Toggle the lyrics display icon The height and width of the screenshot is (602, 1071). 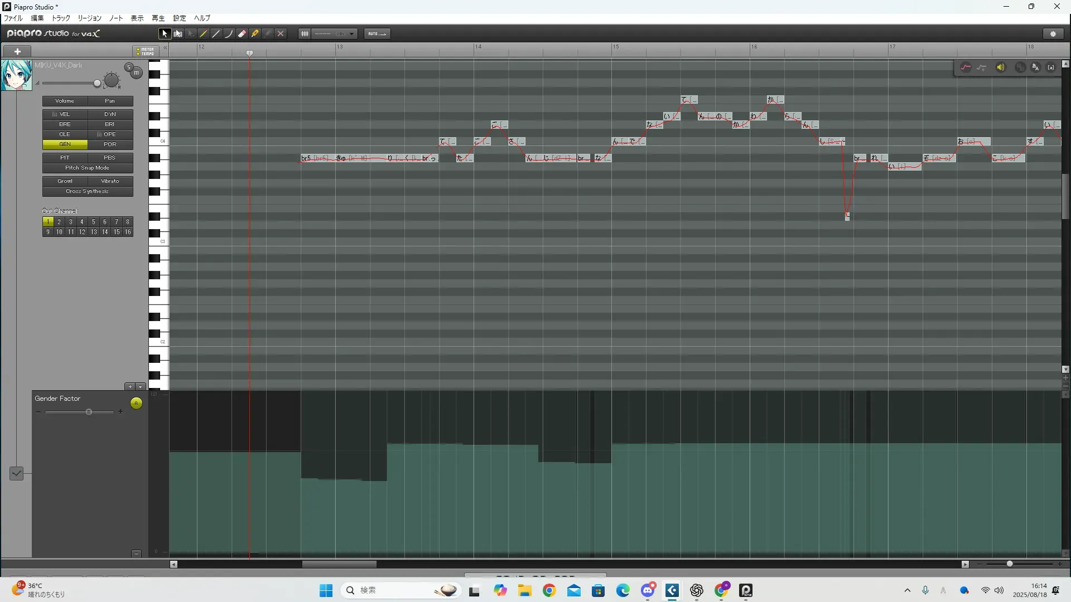[1035, 67]
